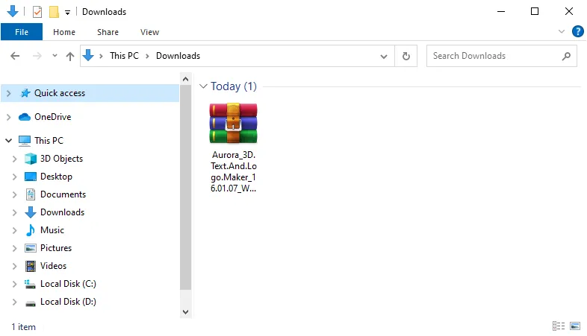Switch to the Home ribbon tab
This screenshot has width=587, height=336.
(64, 32)
